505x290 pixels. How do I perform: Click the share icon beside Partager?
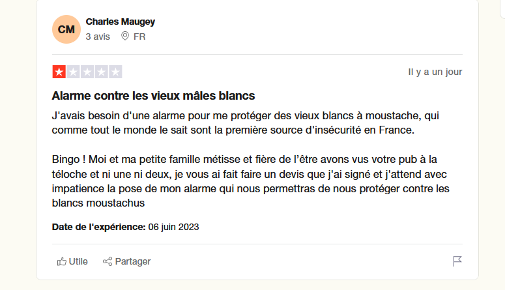click(108, 261)
